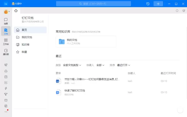Click the phone call icon in sidebar
Screen dimensions: 187x117
(x=6, y=65)
